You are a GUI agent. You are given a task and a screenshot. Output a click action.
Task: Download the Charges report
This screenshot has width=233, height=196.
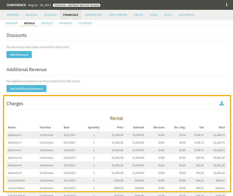pyautogui.click(x=222, y=104)
